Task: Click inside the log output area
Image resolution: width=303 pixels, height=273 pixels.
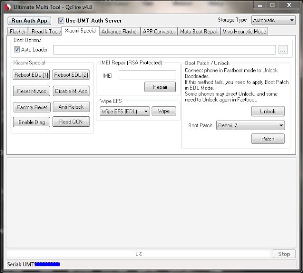Action: pos(151,203)
